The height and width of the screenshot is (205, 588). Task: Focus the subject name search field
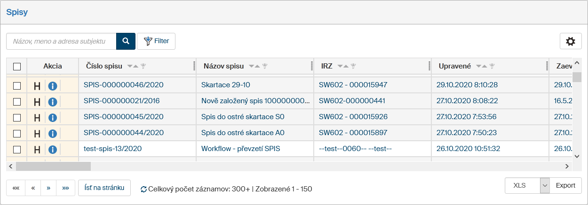61,41
